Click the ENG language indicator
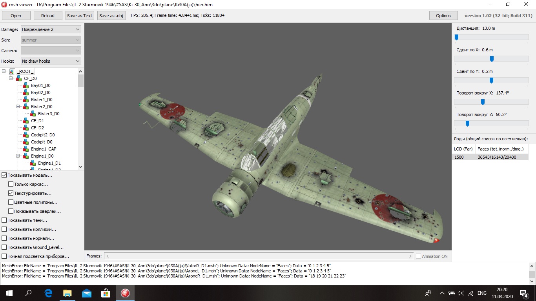The height and width of the screenshot is (301, 536). [482, 293]
